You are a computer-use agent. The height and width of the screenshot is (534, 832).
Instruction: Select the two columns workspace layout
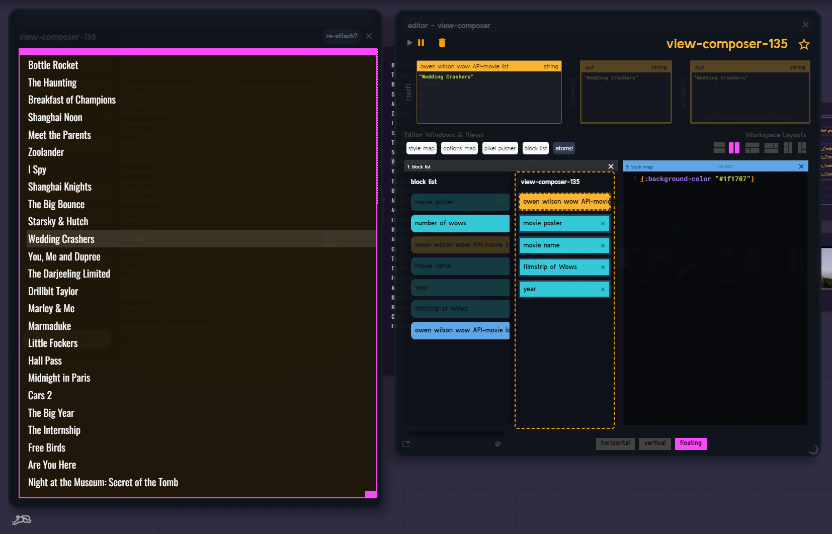tap(734, 148)
